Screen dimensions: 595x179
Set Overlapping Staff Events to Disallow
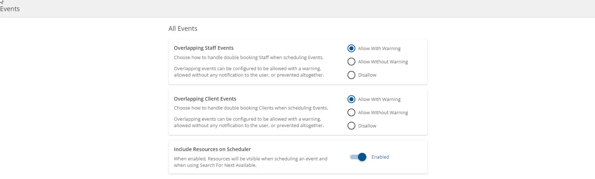pyautogui.click(x=351, y=75)
